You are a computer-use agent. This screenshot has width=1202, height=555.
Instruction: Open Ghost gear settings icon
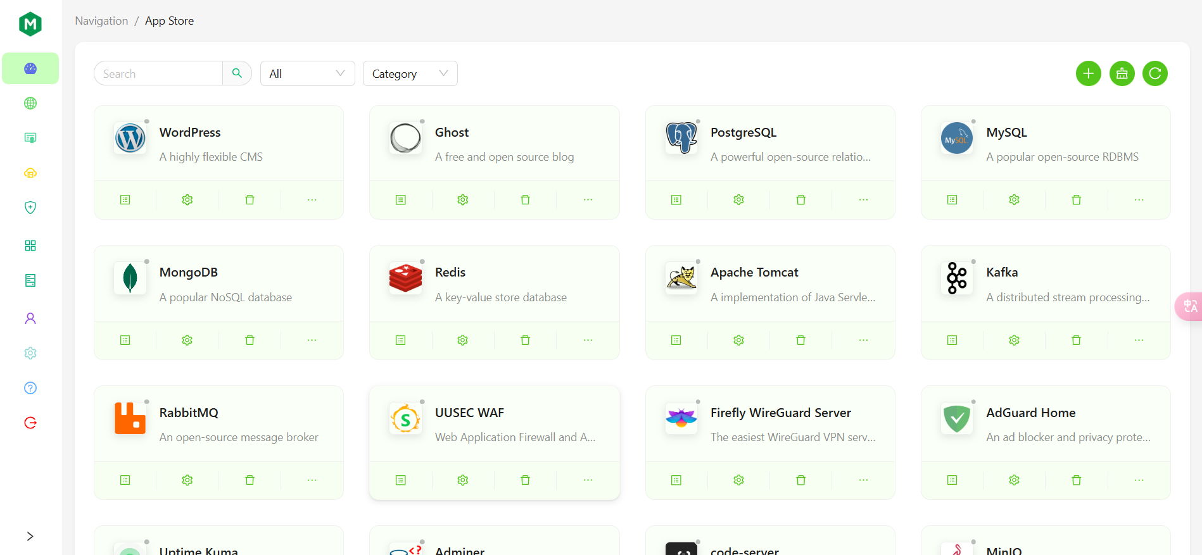click(463, 200)
